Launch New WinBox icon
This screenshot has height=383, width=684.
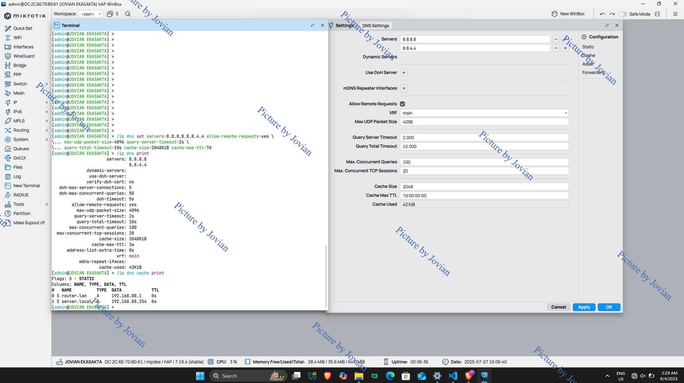(x=555, y=14)
